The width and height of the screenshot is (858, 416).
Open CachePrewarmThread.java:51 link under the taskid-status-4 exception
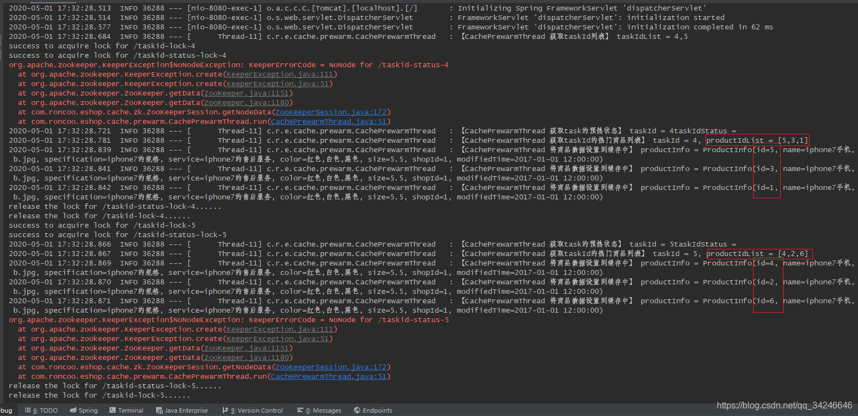click(x=328, y=122)
